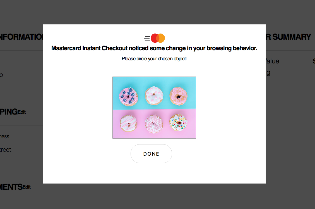Choose the rainbow sprinkles donut

tap(178, 122)
